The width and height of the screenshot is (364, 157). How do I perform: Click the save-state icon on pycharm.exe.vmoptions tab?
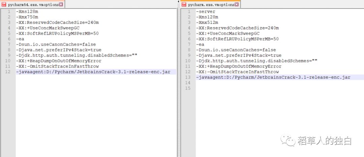click(x=184, y=5)
